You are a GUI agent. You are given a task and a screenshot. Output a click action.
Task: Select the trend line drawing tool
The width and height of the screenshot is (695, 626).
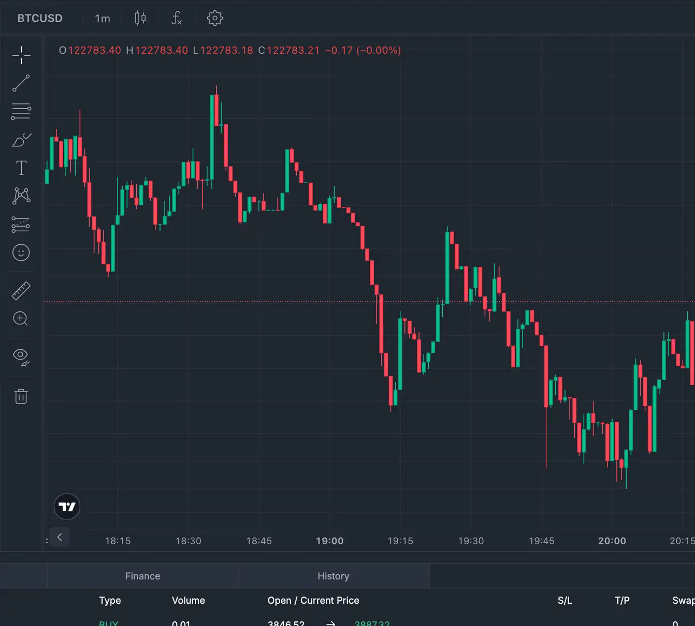pos(21,83)
